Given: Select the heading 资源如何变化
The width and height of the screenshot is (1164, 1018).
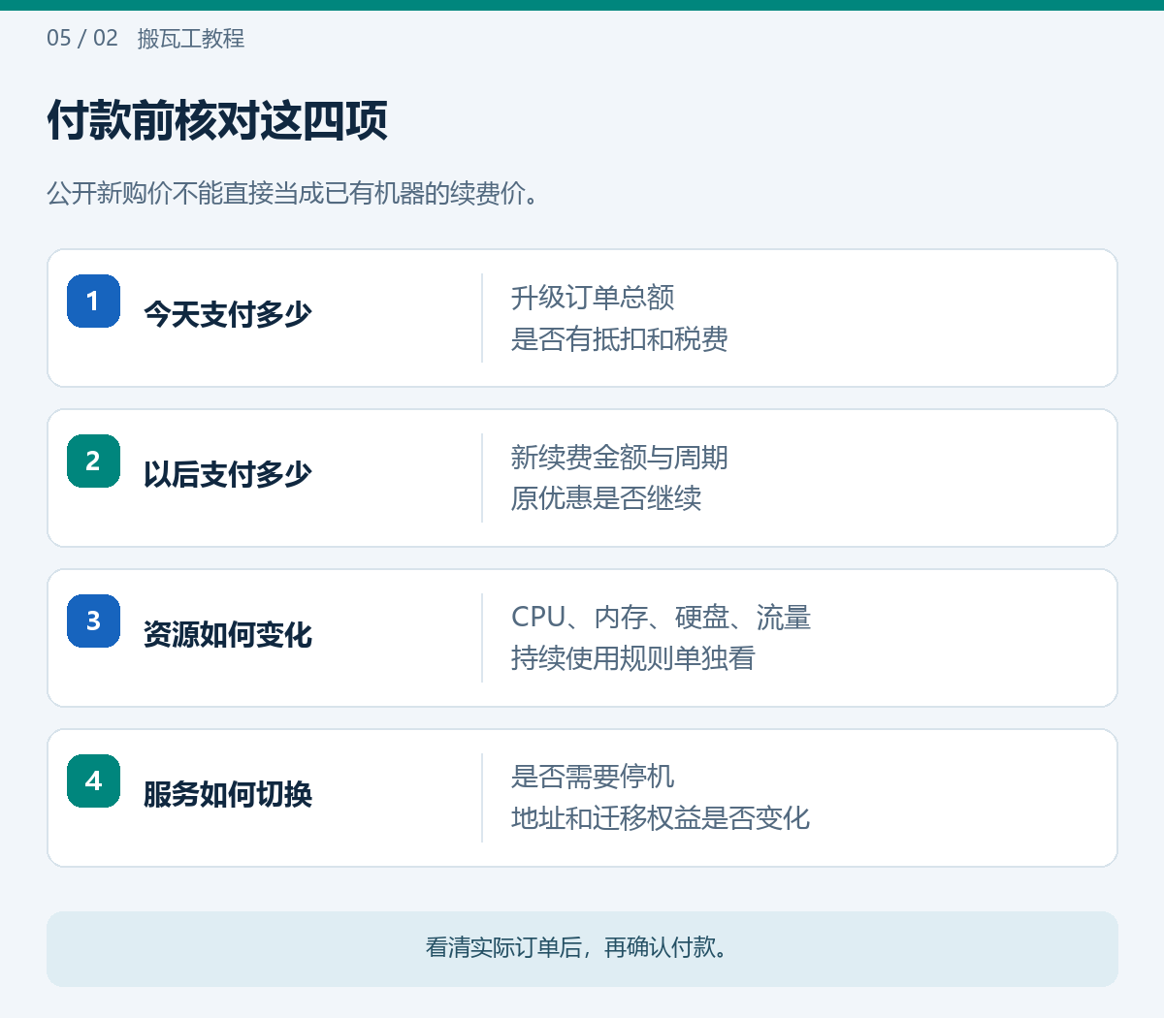Looking at the screenshot, I should click(x=228, y=634).
